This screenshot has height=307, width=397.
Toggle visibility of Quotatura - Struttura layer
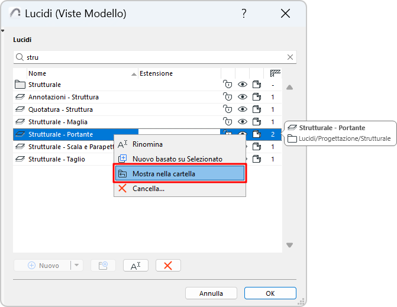click(x=242, y=109)
